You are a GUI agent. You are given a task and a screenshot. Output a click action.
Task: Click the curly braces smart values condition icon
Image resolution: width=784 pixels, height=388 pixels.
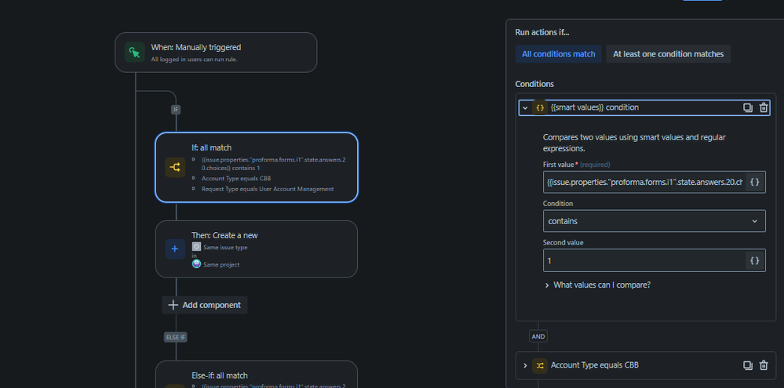click(x=540, y=107)
